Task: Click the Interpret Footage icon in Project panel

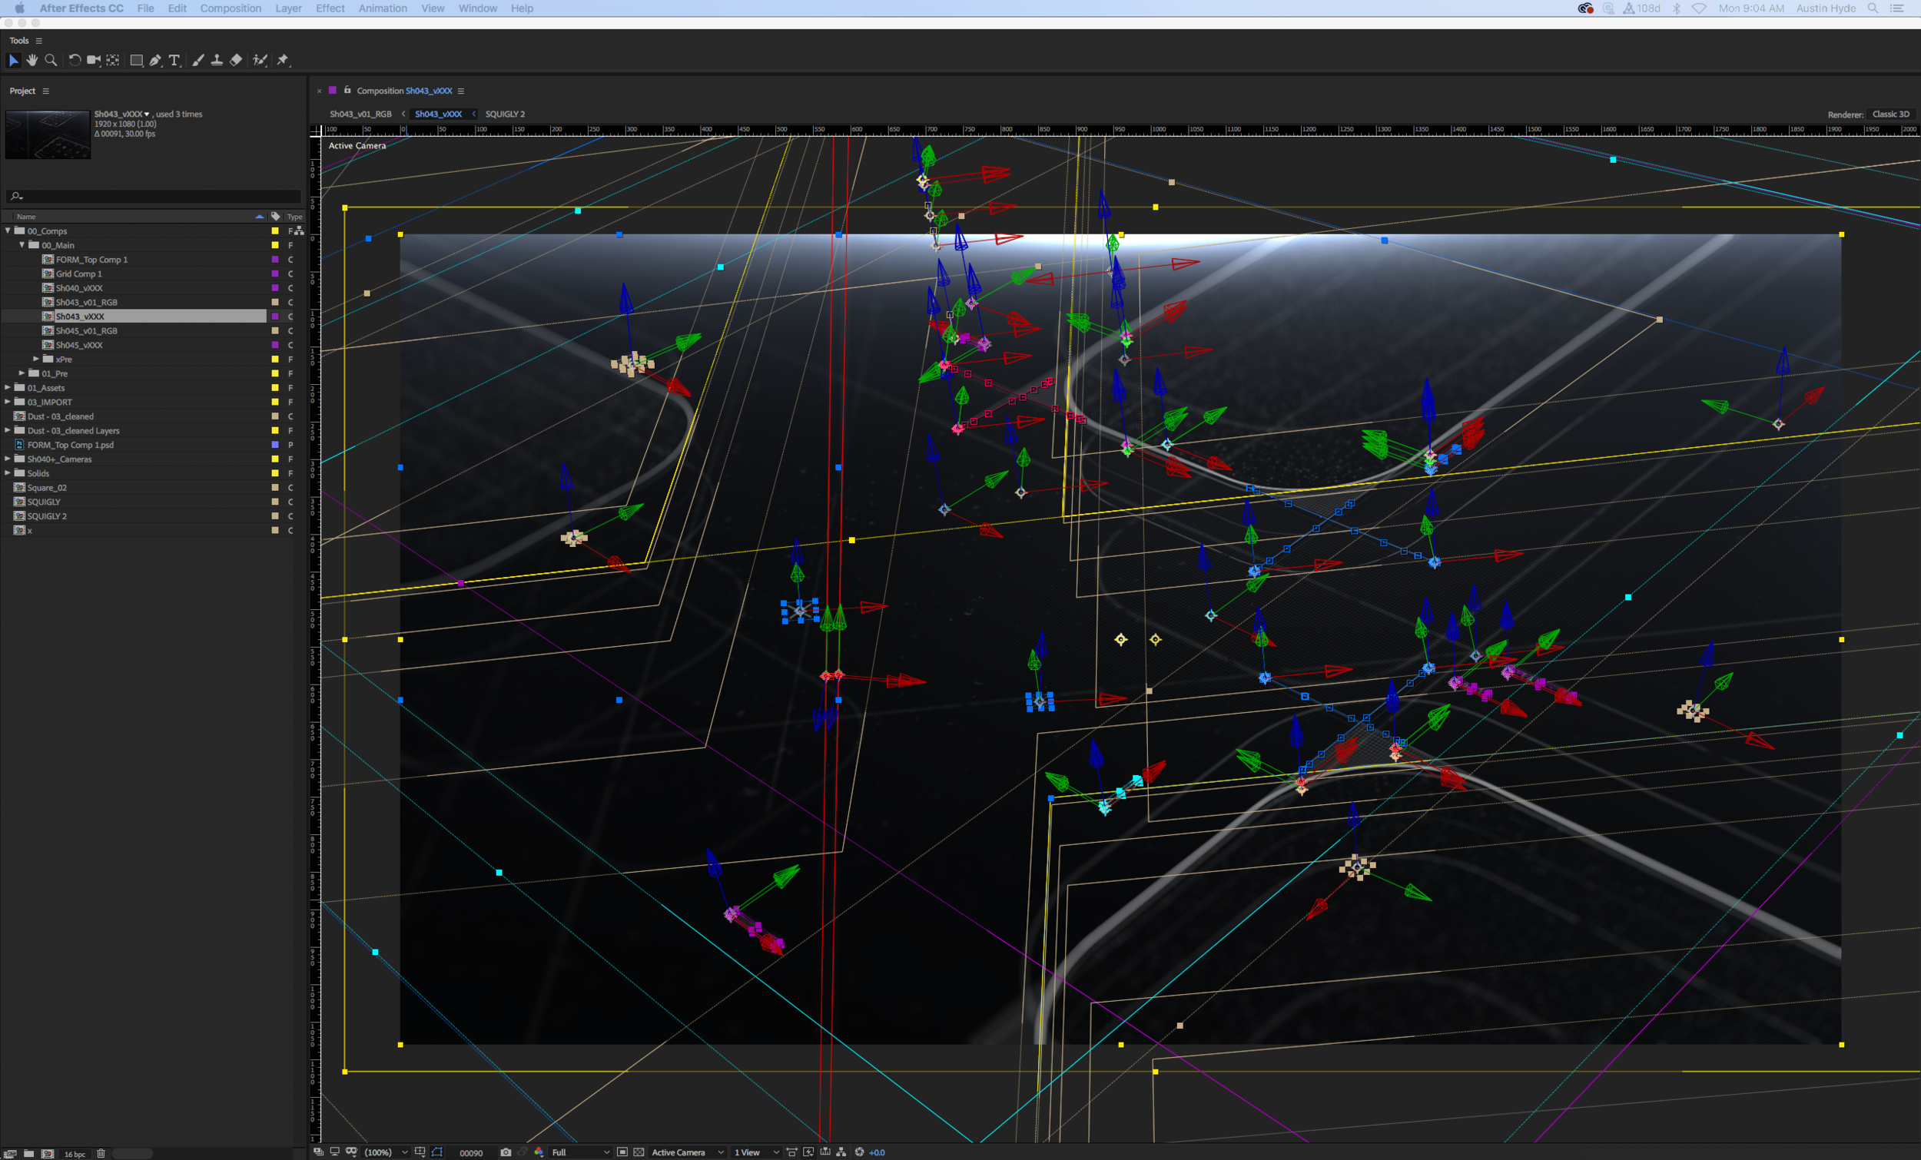Action: coord(10,1154)
